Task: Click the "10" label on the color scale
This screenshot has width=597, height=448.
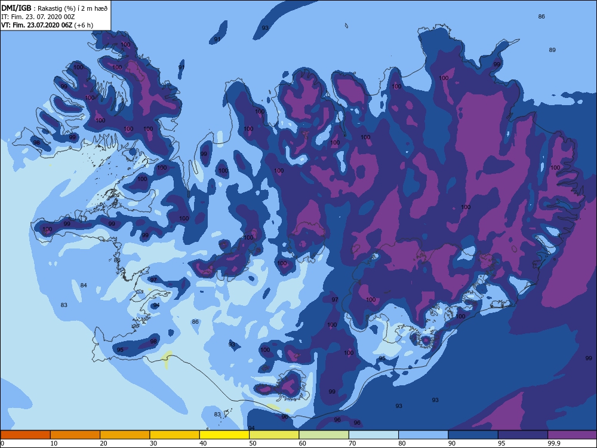Action: pos(54,443)
